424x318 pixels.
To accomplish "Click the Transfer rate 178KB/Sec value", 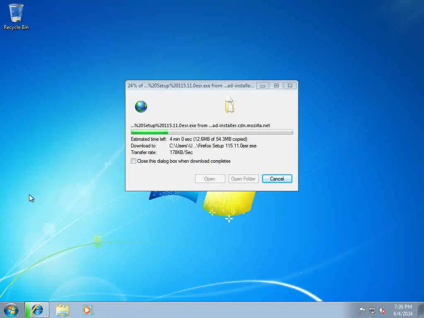I will pyautogui.click(x=181, y=152).
